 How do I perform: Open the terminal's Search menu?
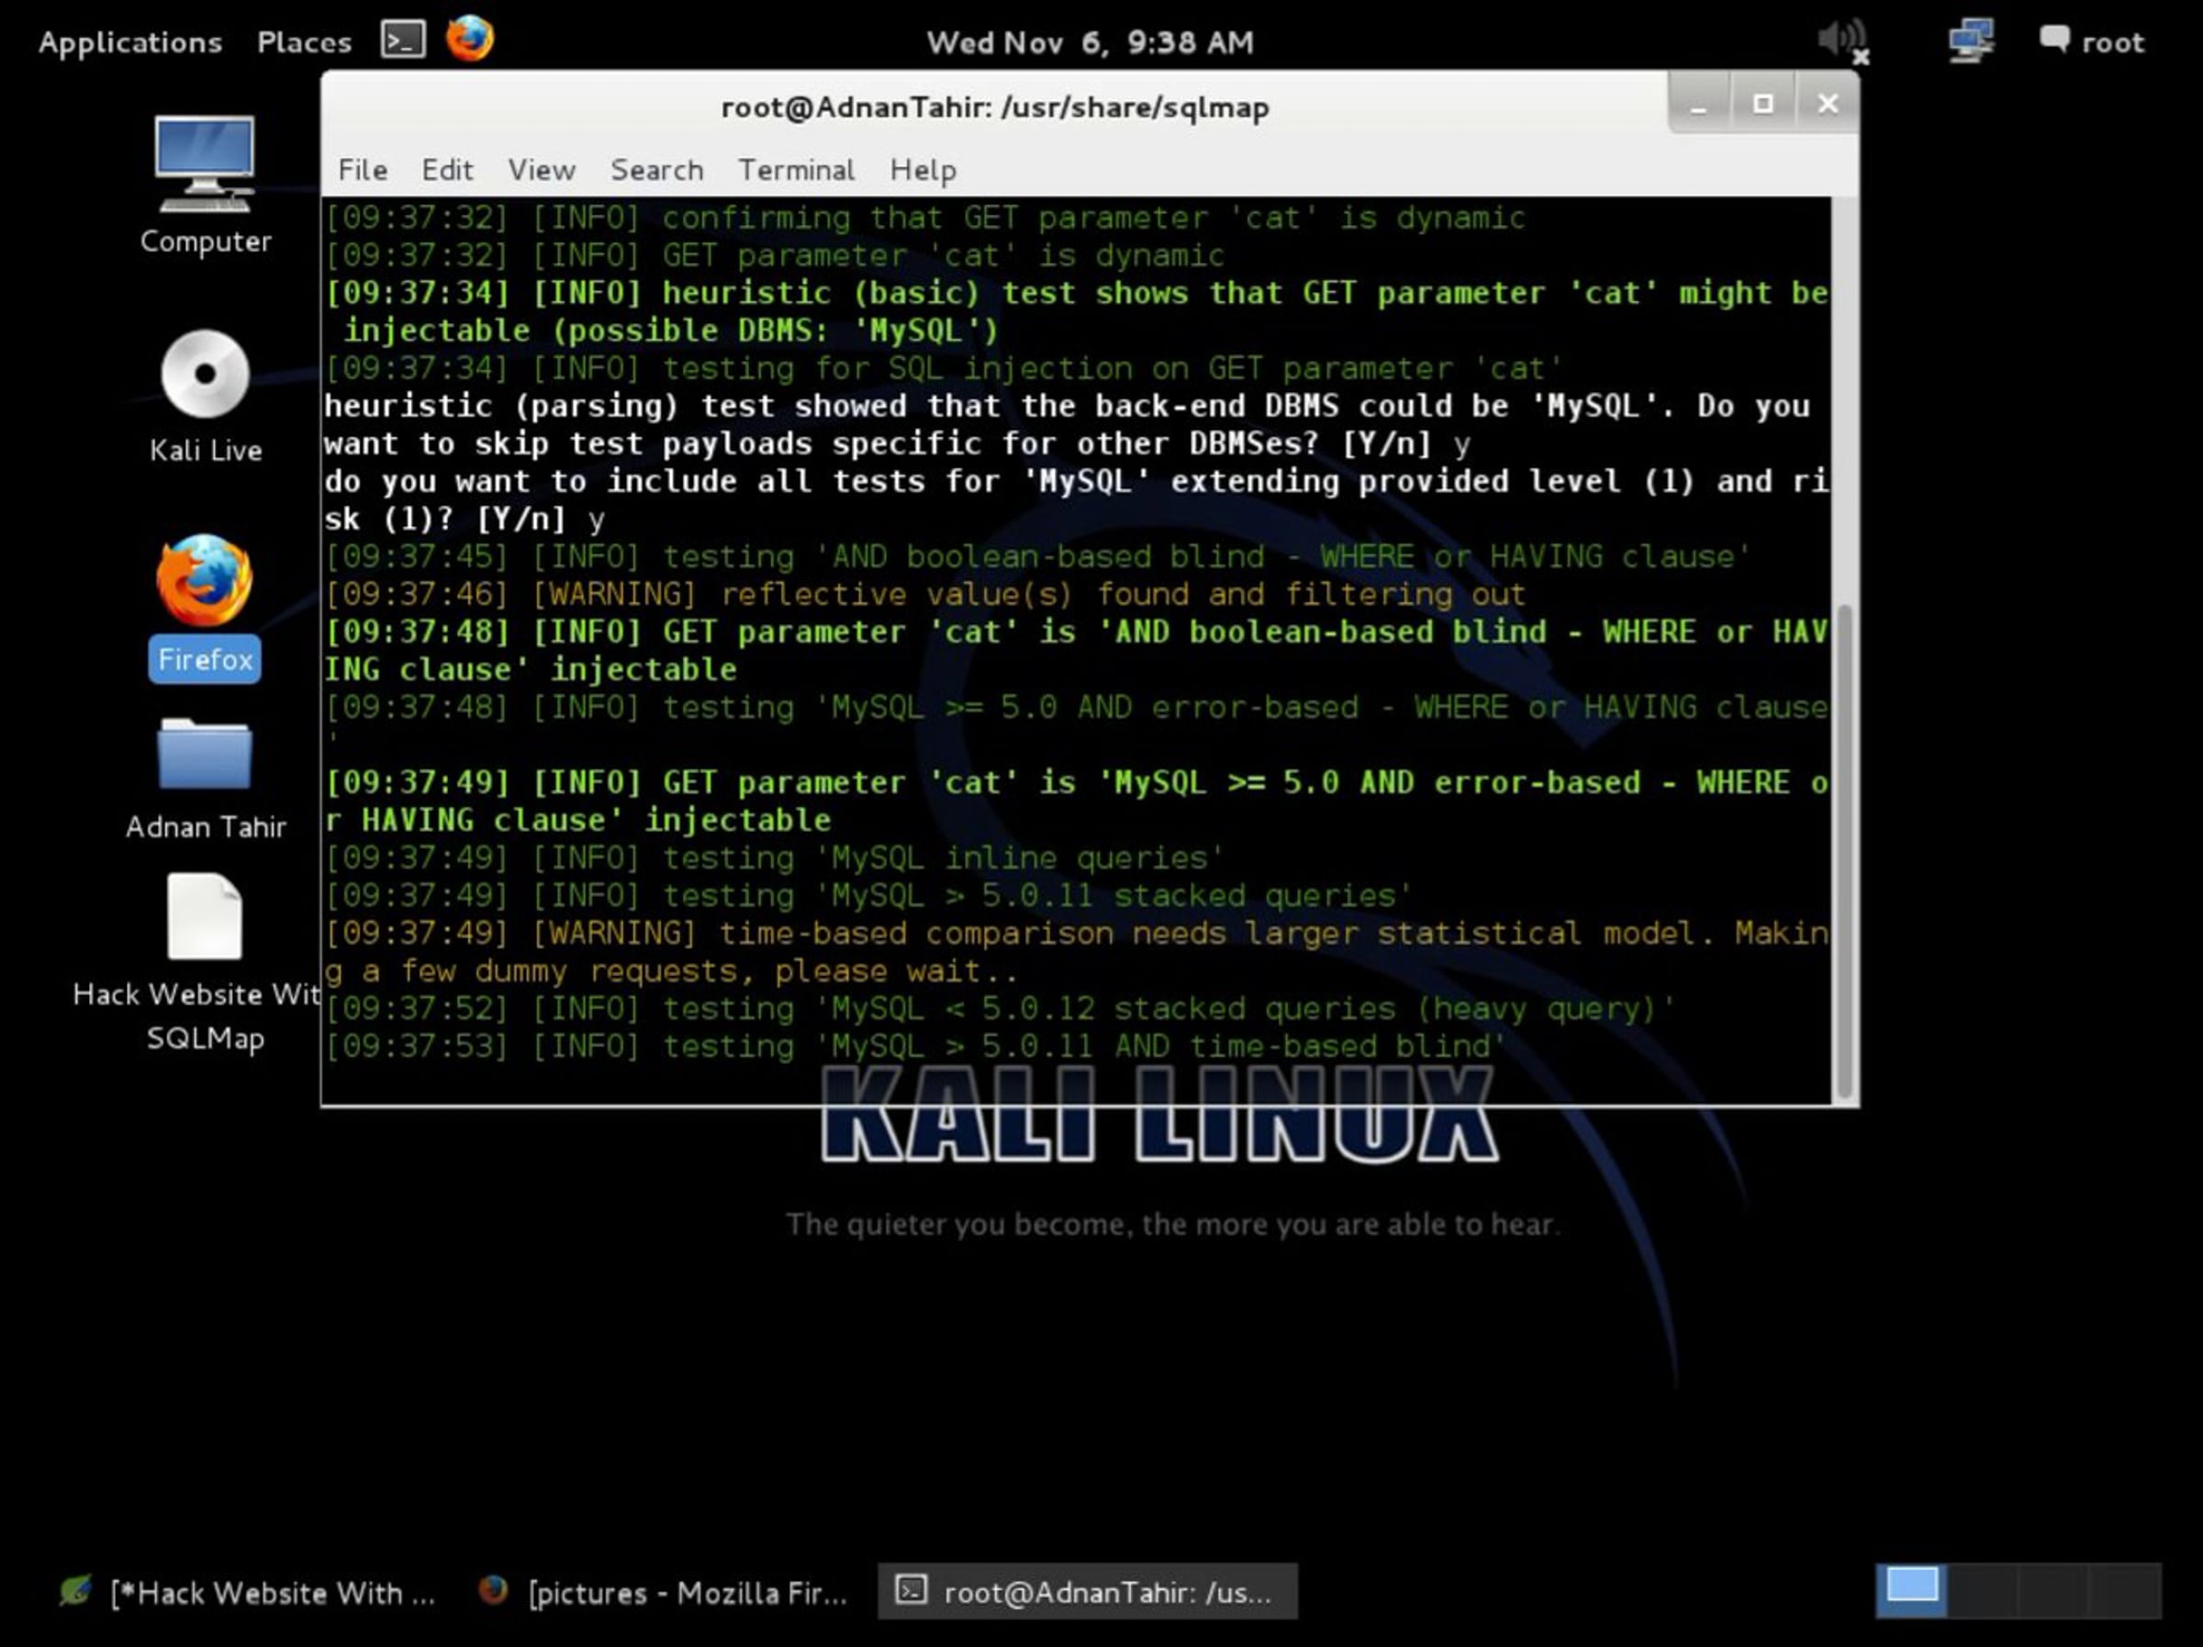[657, 171]
